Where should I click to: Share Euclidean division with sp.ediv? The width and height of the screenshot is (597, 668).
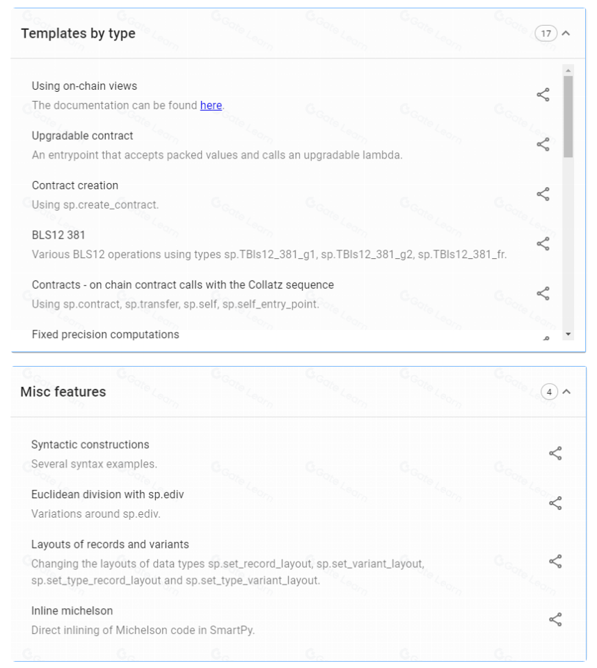tap(555, 503)
